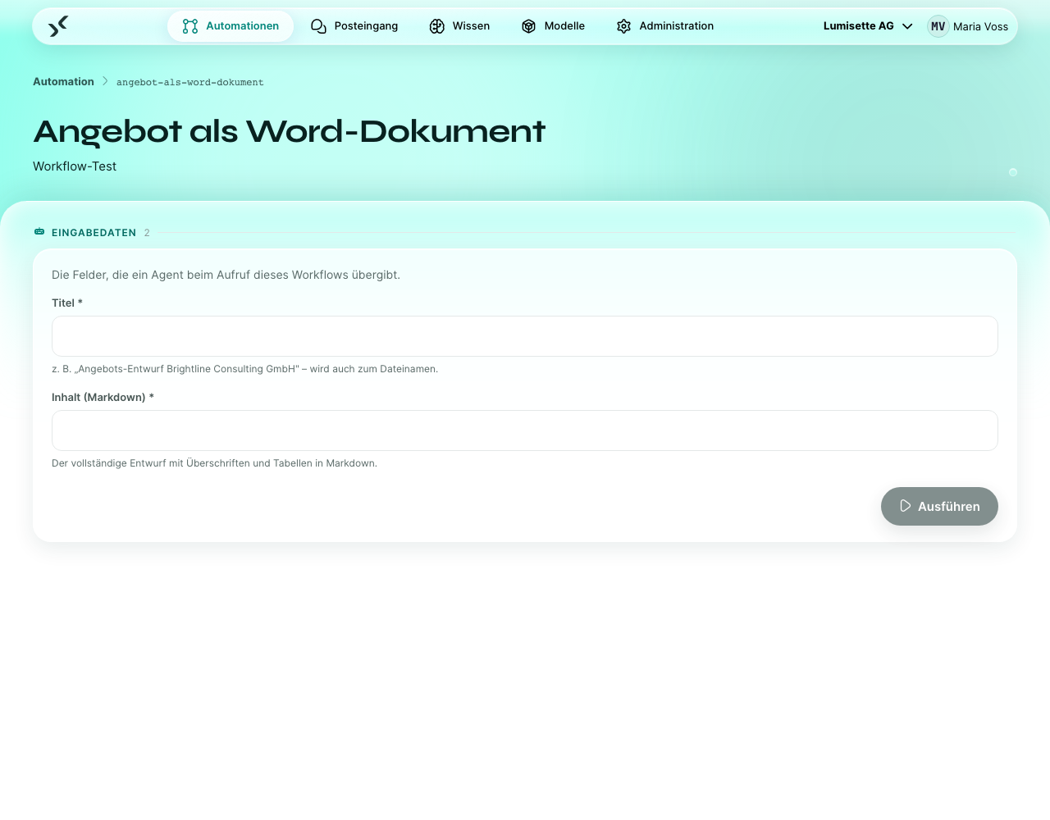The width and height of the screenshot is (1050, 820).
Task: Click the Wissen brain icon
Action: 437,26
